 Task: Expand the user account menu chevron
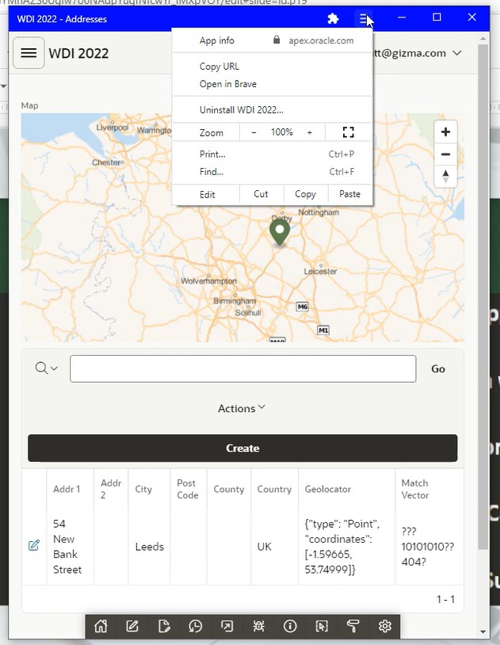[456, 53]
